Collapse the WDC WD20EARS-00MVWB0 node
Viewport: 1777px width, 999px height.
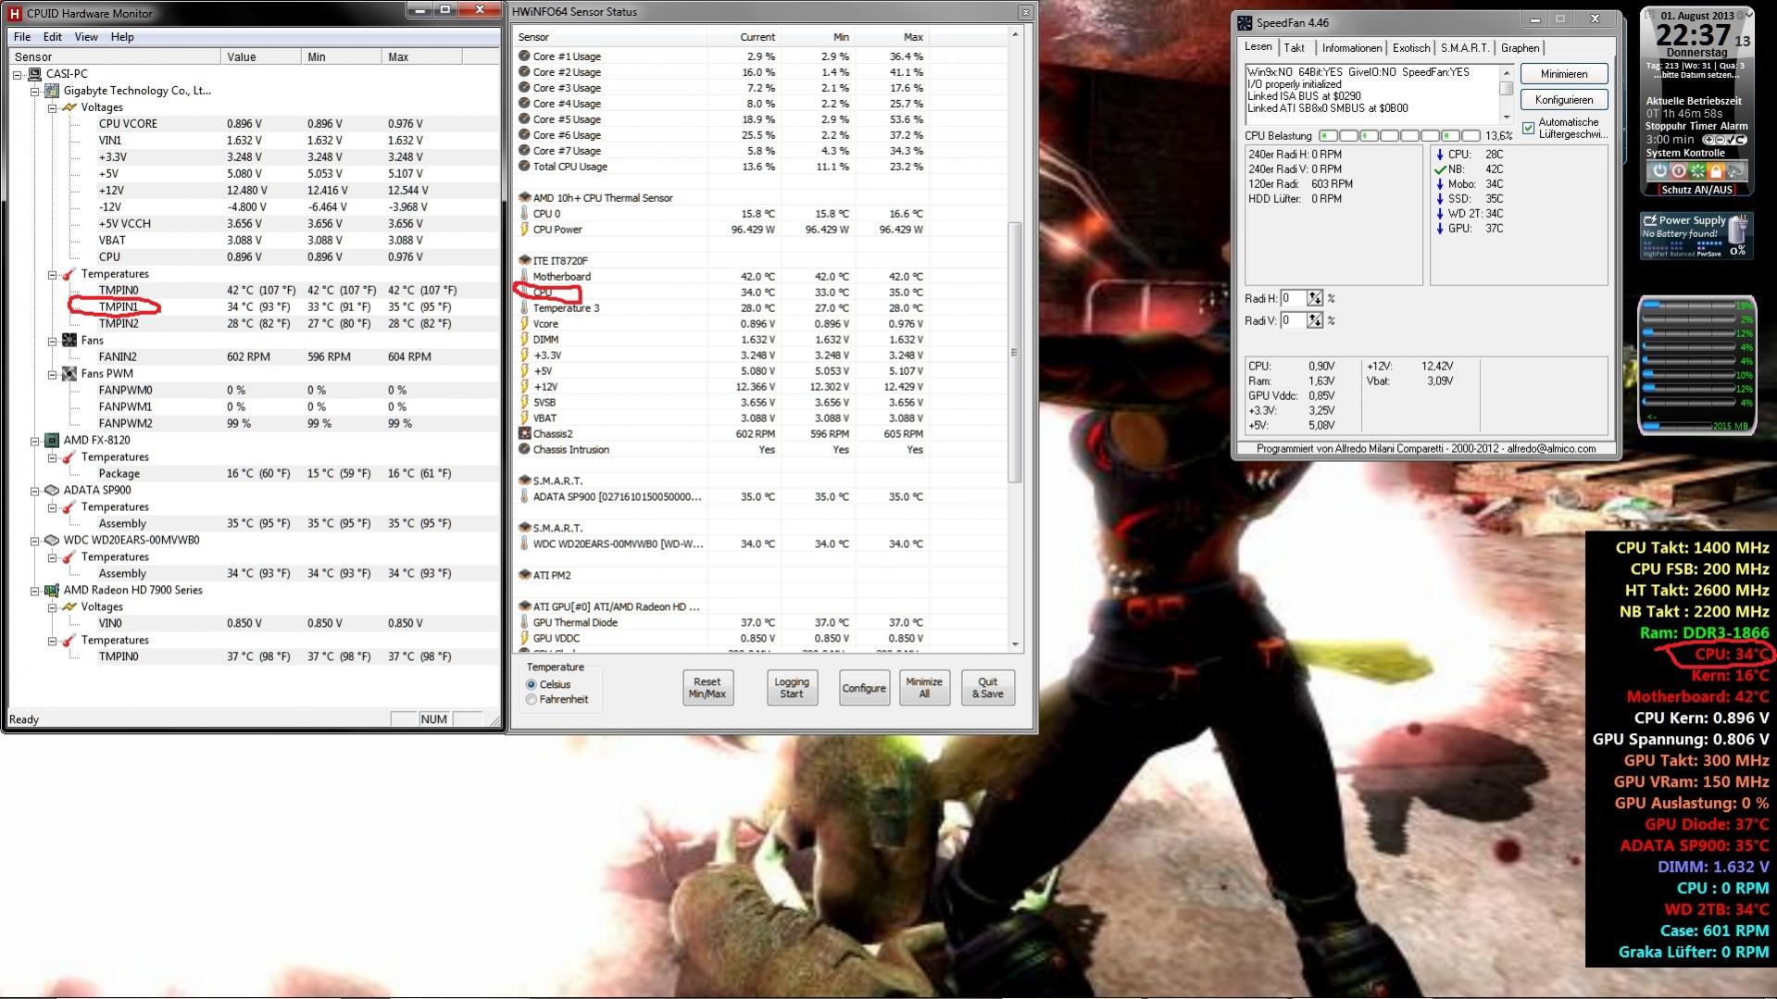[35, 542]
